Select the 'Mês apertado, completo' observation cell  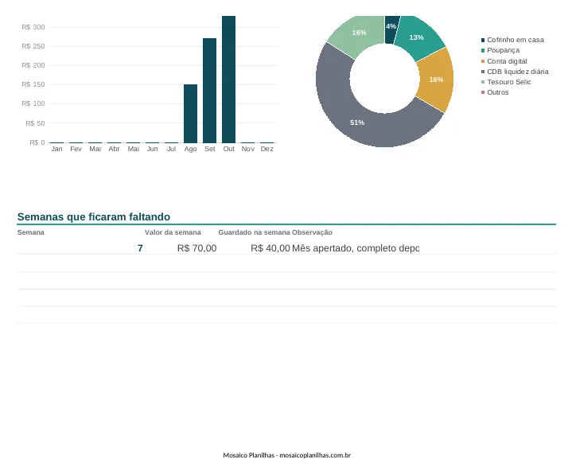pyautogui.click(x=356, y=248)
